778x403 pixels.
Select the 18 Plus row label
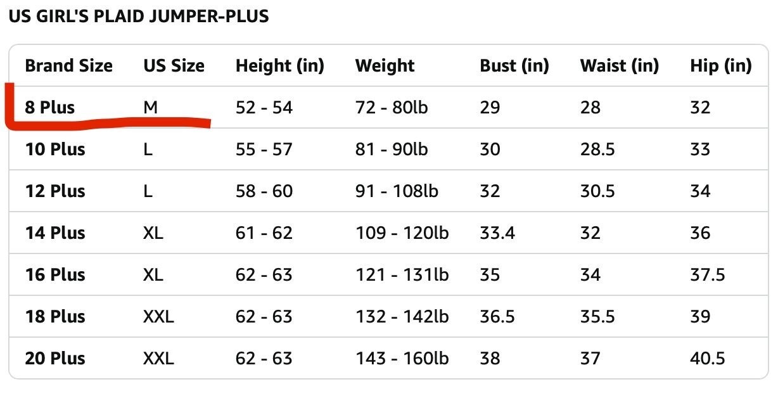coord(55,317)
